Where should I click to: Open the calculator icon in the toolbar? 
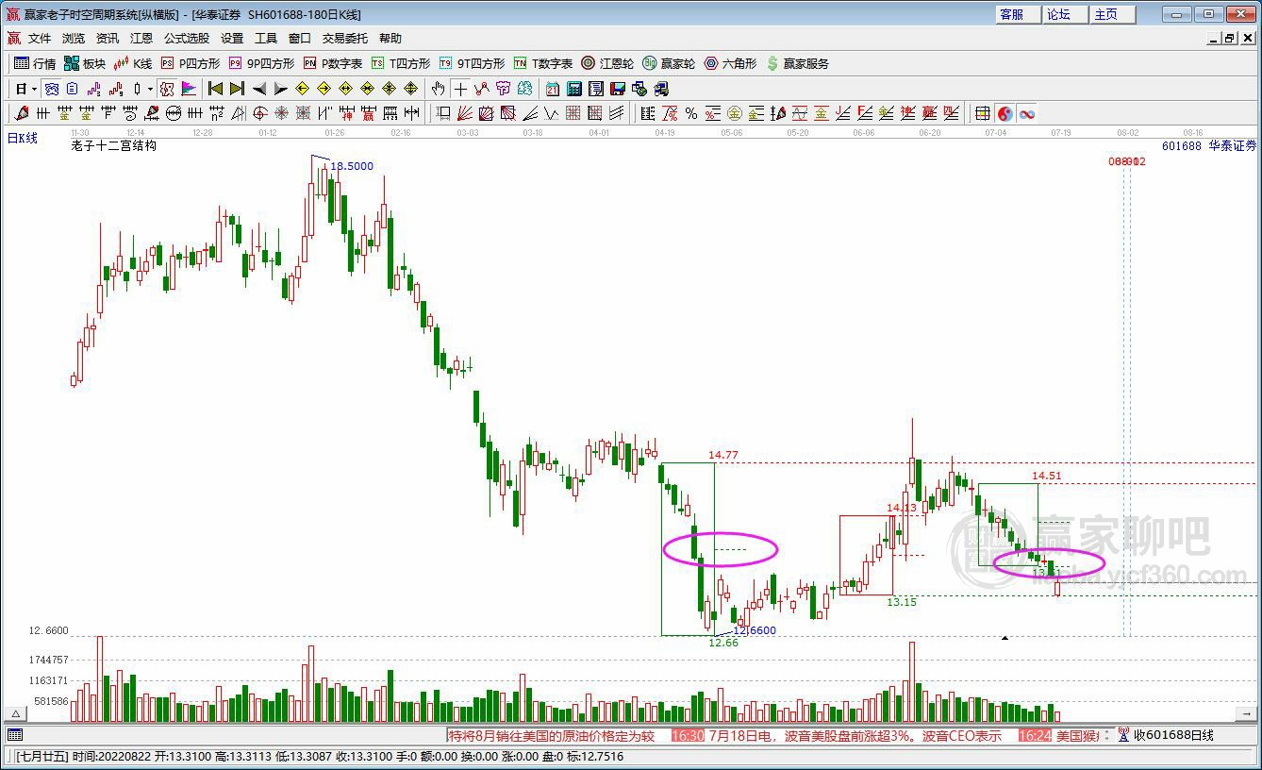574,89
